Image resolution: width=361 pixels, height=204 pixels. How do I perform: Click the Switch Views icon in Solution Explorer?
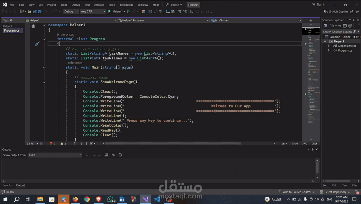(325, 26)
